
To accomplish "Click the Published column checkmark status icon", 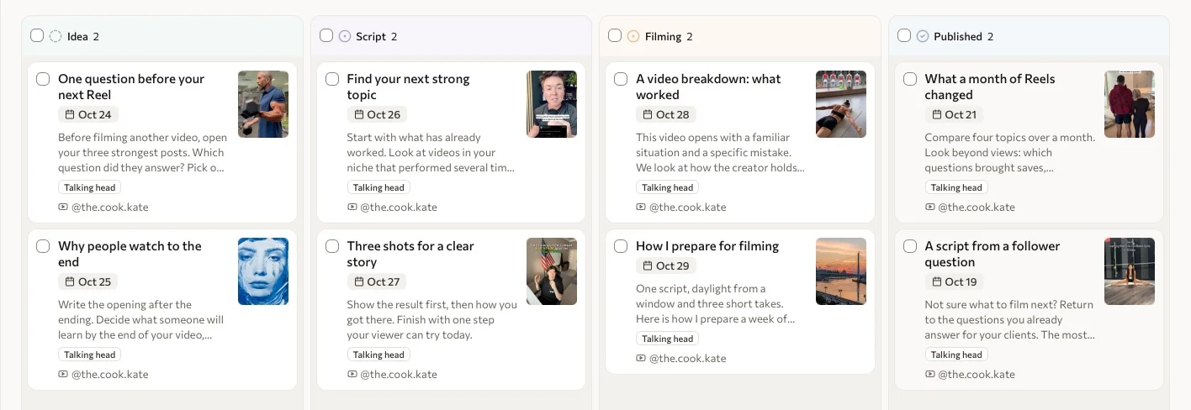I will (x=923, y=36).
